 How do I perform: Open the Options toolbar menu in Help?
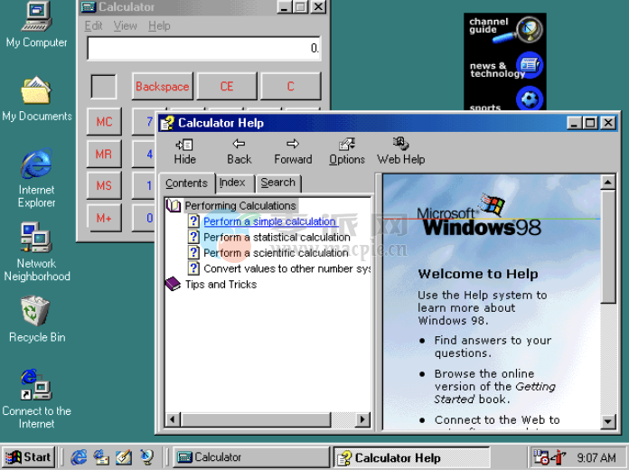tap(347, 151)
